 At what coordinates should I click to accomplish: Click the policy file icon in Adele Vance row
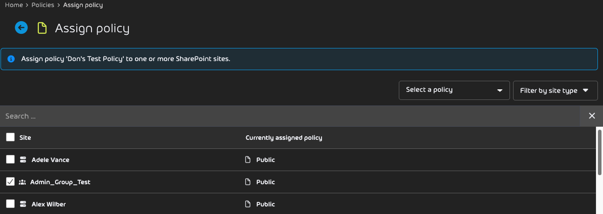tap(248, 160)
